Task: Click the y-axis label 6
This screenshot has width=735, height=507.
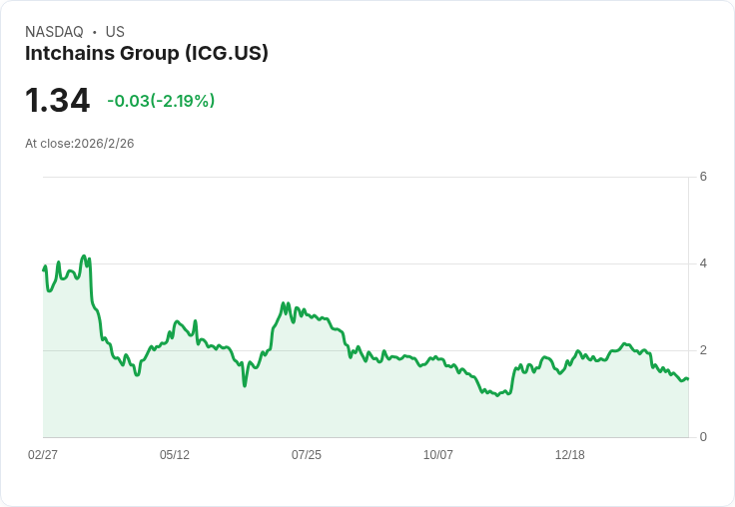Action: tap(704, 177)
